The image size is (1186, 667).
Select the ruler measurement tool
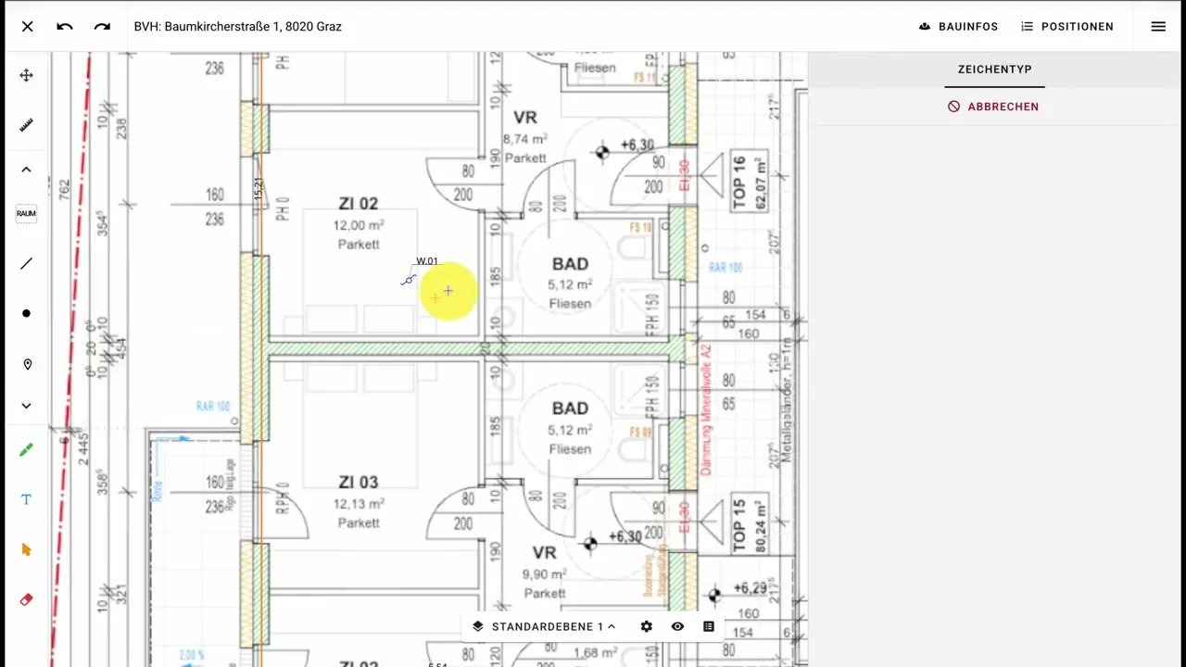(26, 124)
